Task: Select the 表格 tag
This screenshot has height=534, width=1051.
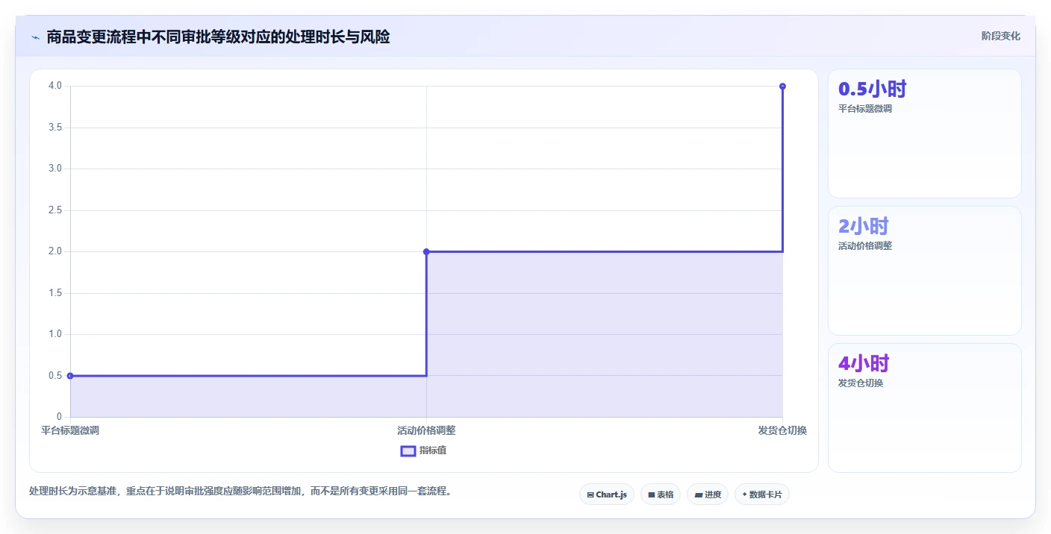Action: 661,494
